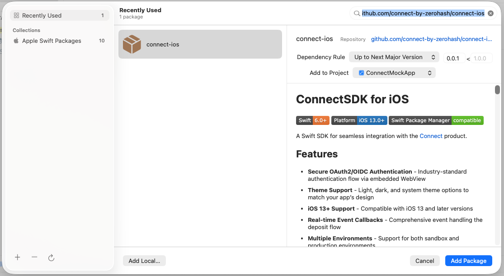The width and height of the screenshot is (504, 276).
Task: Follow the Connect product link
Action: pyautogui.click(x=431, y=136)
